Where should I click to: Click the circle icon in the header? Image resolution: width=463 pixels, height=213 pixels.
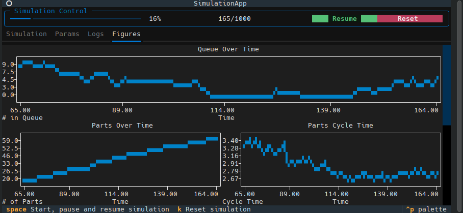pyautogui.click(x=9, y=4)
